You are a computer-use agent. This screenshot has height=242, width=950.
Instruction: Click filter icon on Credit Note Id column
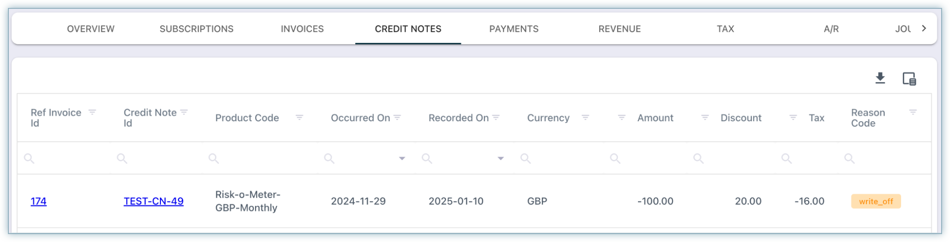tap(184, 112)
